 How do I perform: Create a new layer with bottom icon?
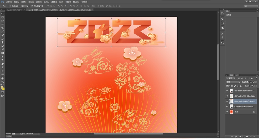(x=251, y=137)
